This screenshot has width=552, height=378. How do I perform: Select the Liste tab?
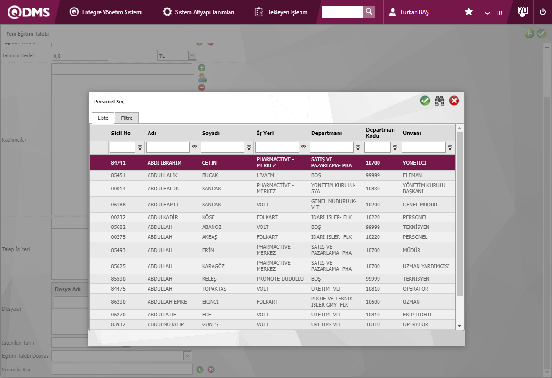click(103, 118)
